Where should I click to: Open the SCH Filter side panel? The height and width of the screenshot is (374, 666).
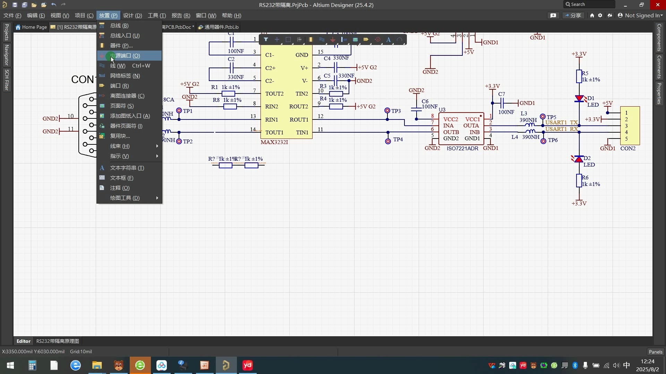point(6,80)
